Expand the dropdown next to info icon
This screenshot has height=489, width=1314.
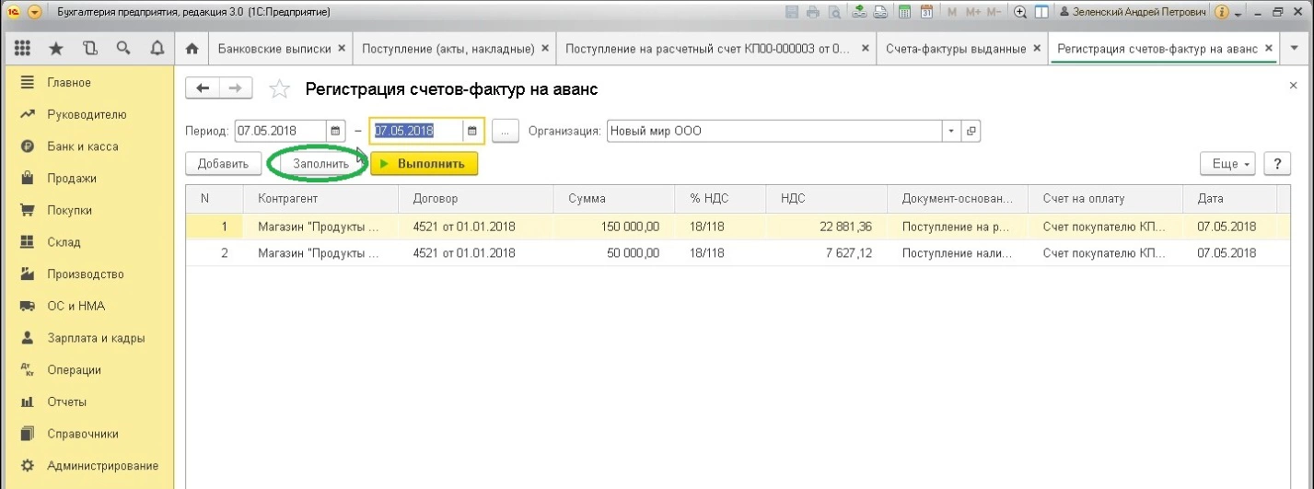(x=1237, y=15)
